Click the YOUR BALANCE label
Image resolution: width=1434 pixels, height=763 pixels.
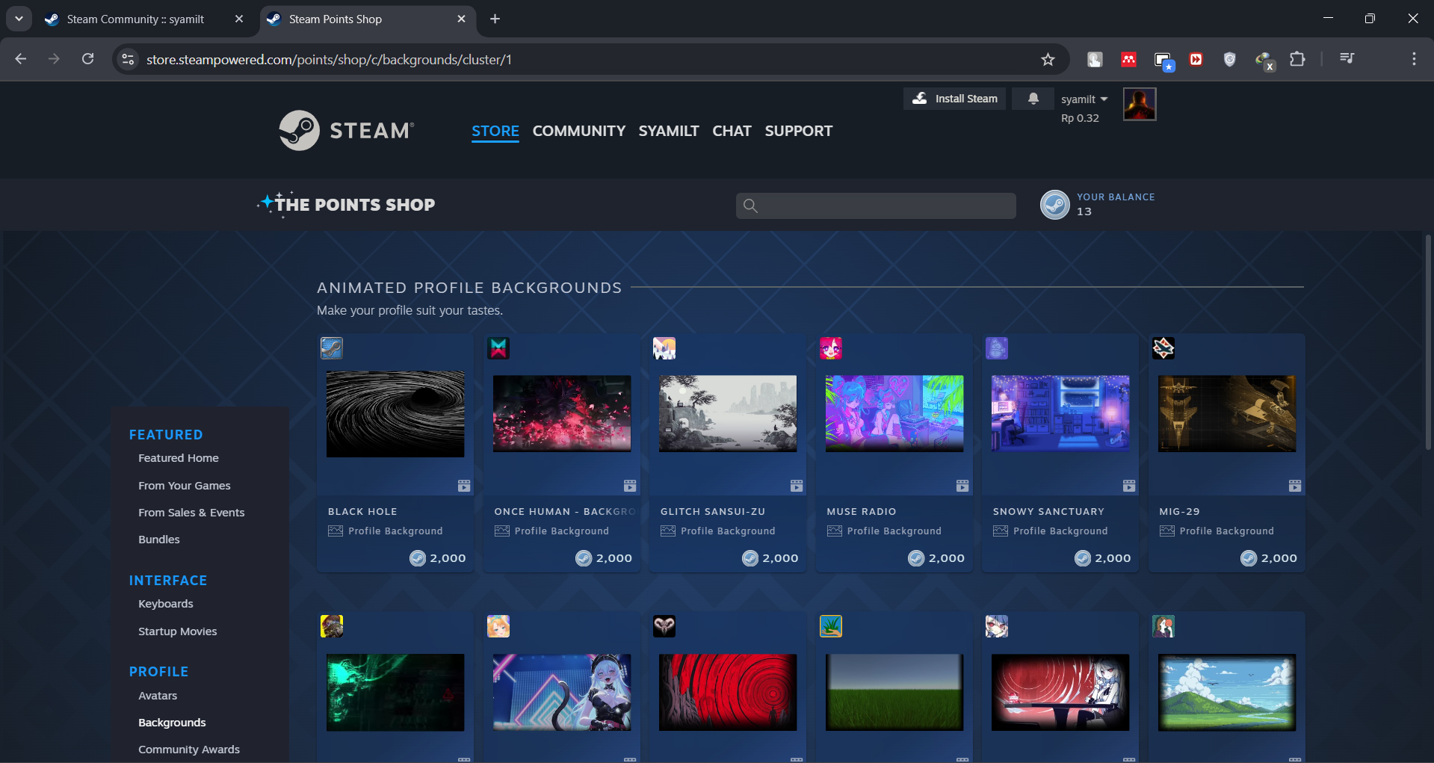point(1116,197)
